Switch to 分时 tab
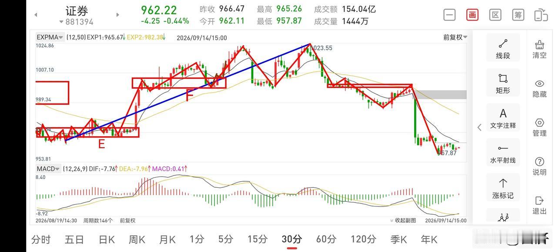 coord(41,239)
